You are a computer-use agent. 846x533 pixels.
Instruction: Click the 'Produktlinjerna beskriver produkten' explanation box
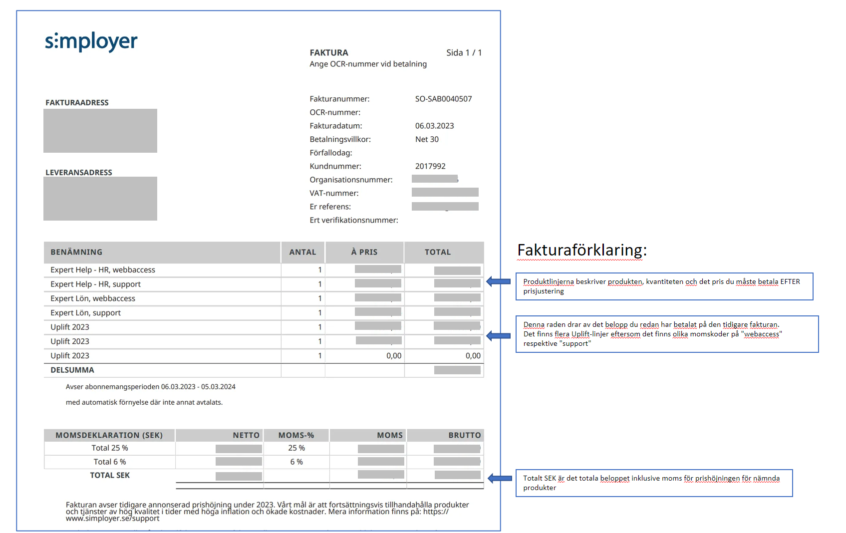(x=664, y=286)
